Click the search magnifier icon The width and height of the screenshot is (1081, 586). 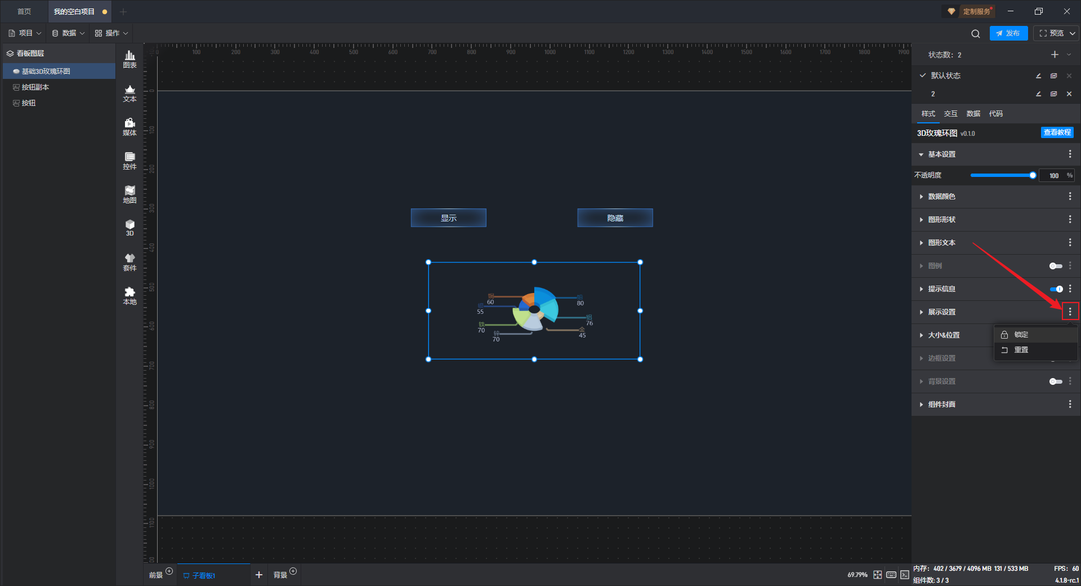coord(976,34)
